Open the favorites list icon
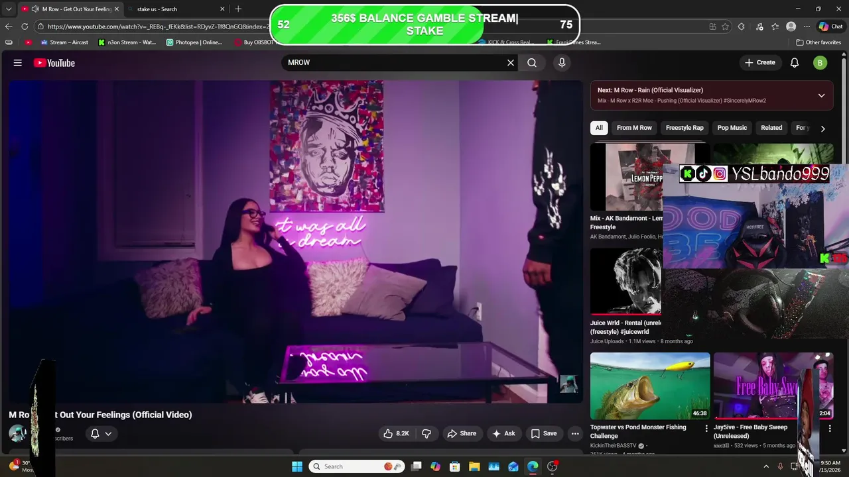This screenshot has width=849, height=477. [775, 26]
